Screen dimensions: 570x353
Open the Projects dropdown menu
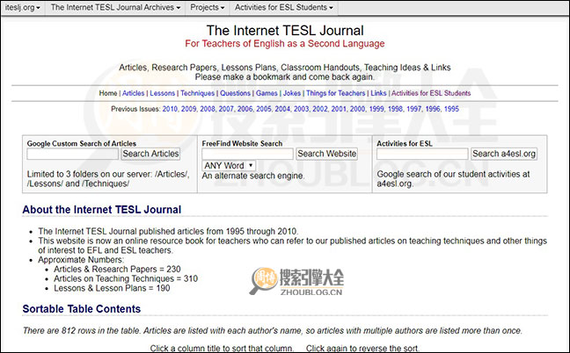point(208,8)
